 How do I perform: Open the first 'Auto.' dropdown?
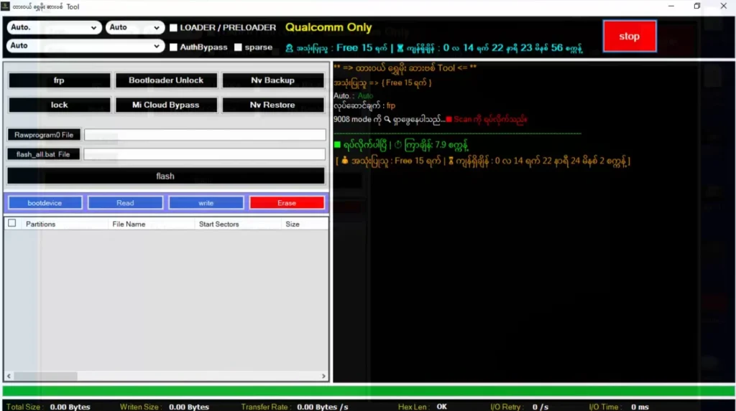54,28
